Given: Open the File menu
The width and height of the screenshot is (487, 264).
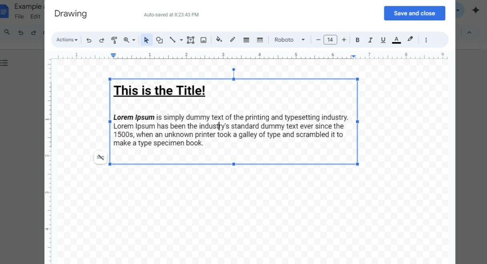Looking at the screenshot, I should pos(19,16).
